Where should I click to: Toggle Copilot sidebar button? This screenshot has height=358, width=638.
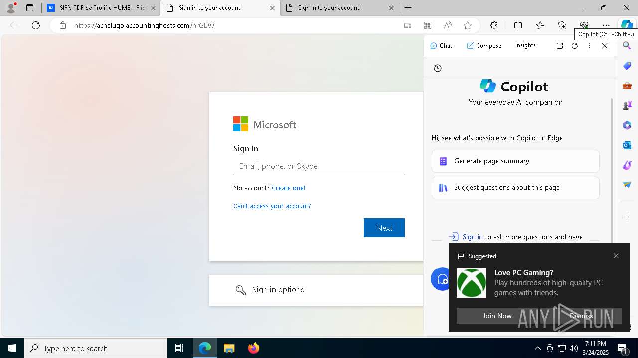(627, 25)
